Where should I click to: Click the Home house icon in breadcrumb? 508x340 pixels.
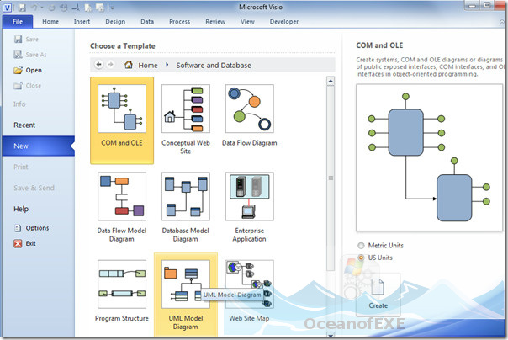coord(129,65)
